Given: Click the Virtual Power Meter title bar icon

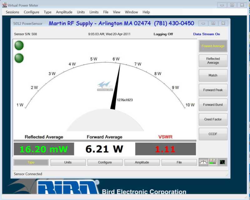Looking at the screenshot, I should pyautogui.click(x=4, y=5).
